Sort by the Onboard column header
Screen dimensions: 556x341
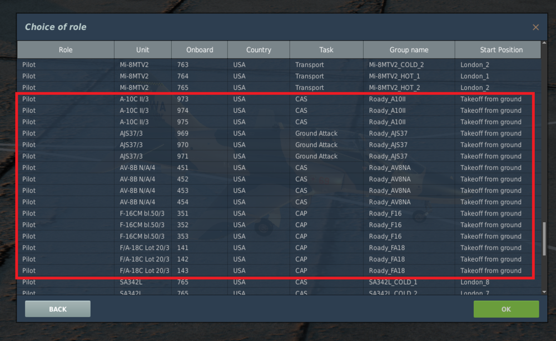coord(200,50)
